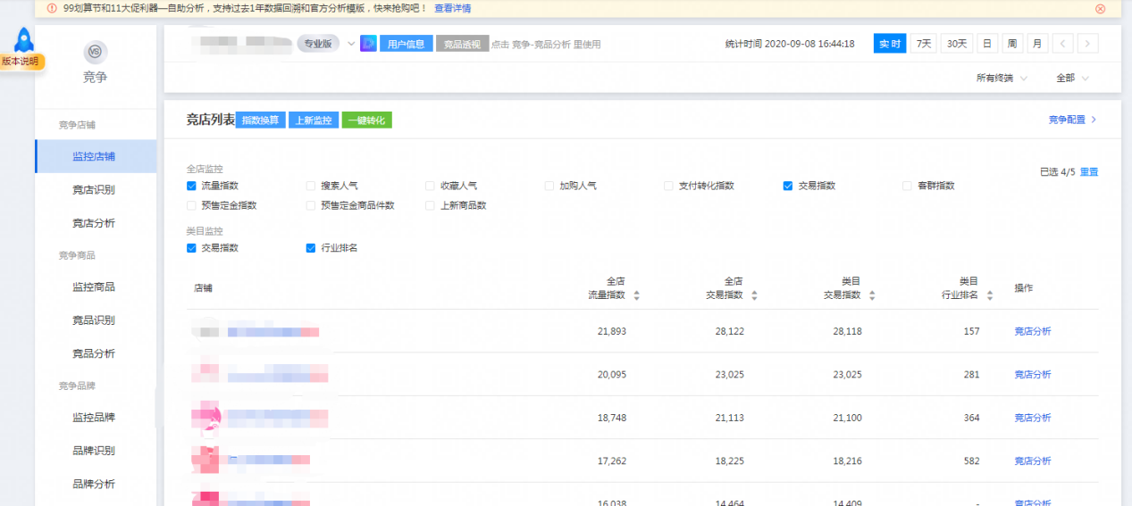Select the 7天 time tab
1132x506 pixels.
[924, 43]
